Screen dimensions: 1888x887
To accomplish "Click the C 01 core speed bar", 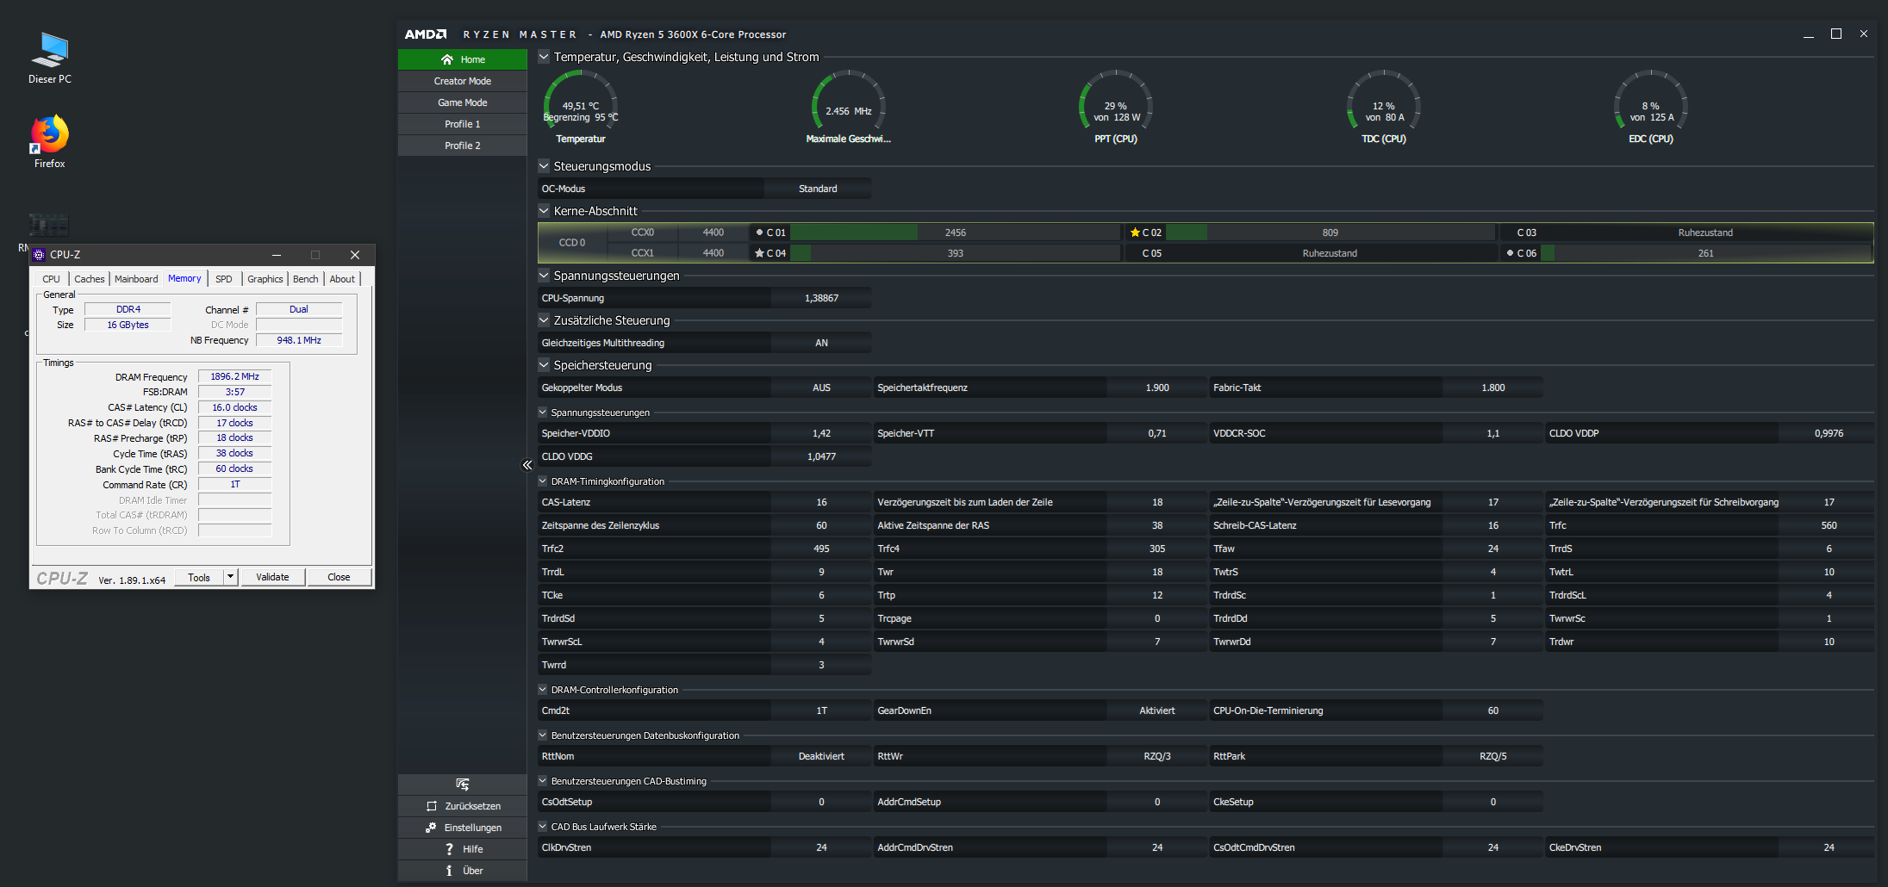I will click(x=955, y=233).
